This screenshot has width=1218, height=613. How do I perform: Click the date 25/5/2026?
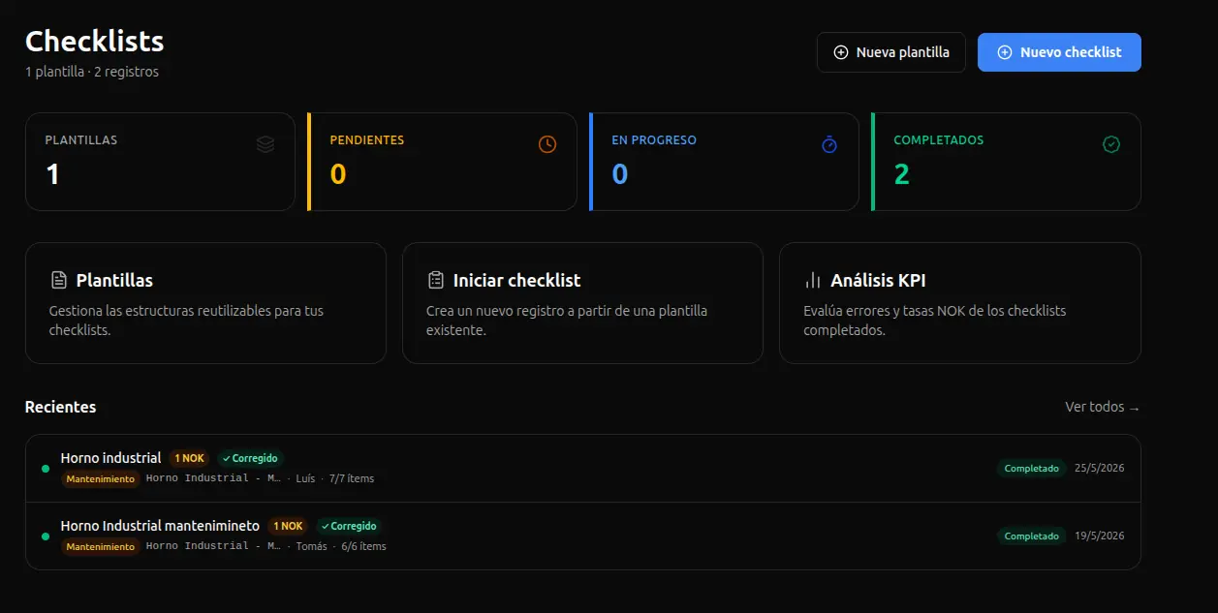click(x=1100, y=468)
